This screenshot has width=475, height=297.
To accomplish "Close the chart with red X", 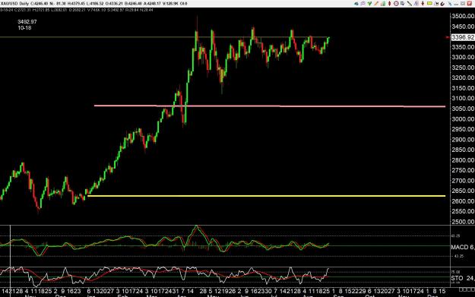I will coord(470,4).
